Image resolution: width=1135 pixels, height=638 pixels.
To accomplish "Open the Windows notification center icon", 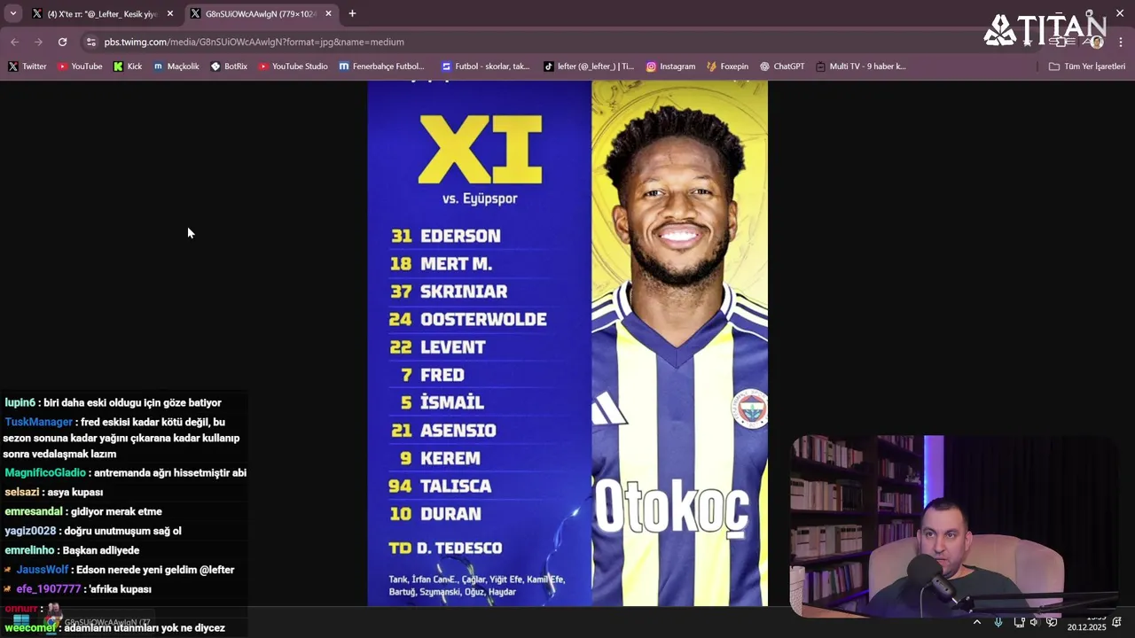I will pos(1116,622).
